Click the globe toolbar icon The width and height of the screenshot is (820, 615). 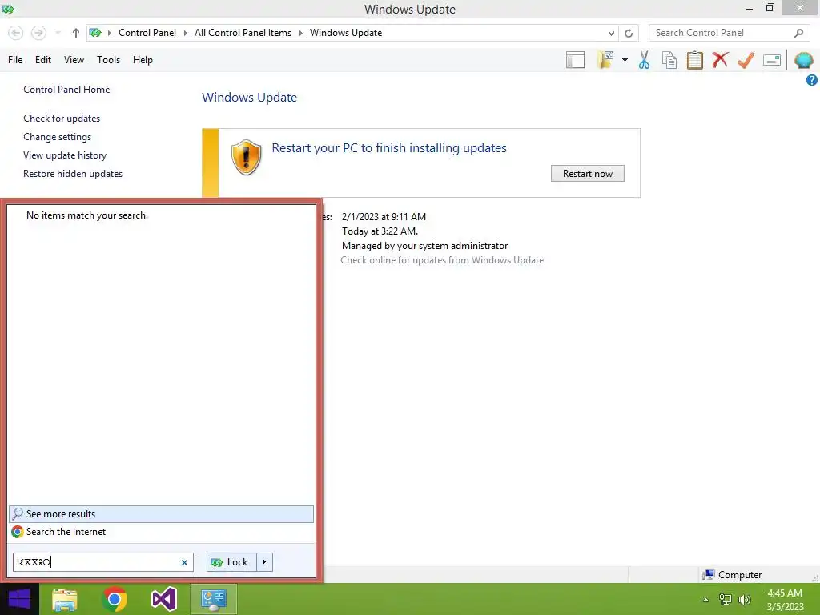pyautogui.click(x=803, y=60)
